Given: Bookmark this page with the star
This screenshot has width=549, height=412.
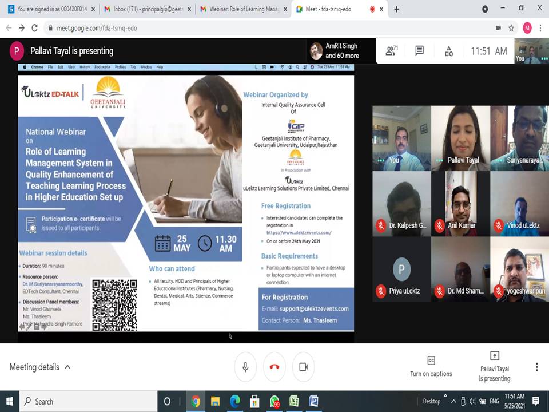Looking at the screenshot, I should click(511, 28).
